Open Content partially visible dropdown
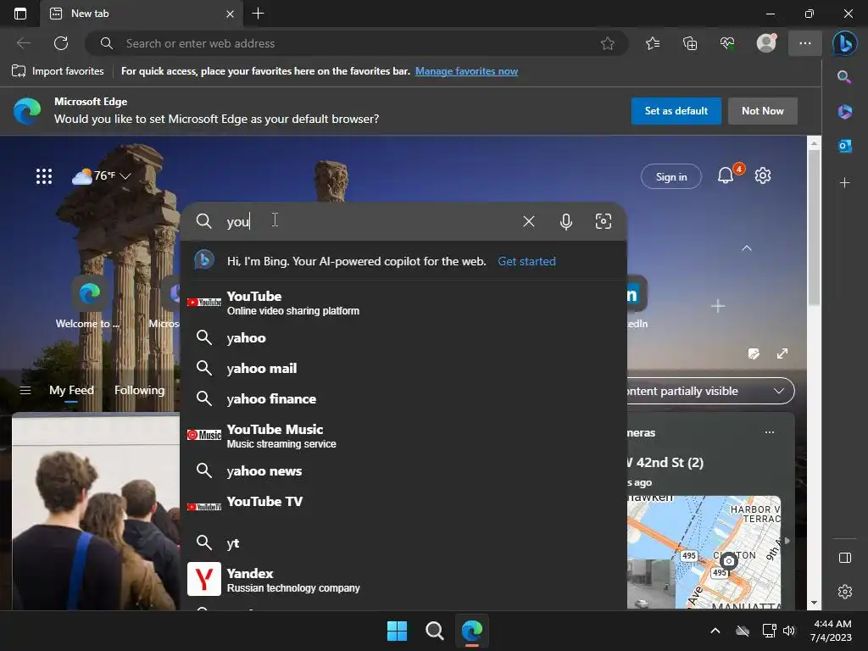This screenshot has height=651, width=868. (710, 392)
